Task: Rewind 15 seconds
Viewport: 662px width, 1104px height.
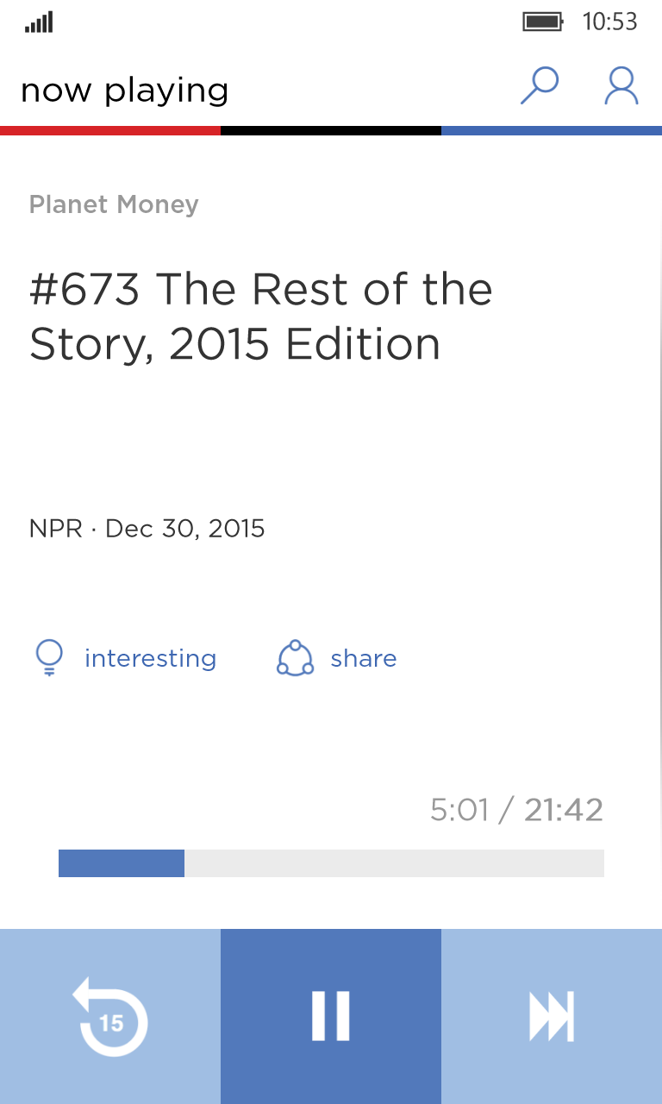Action: 110,1016
